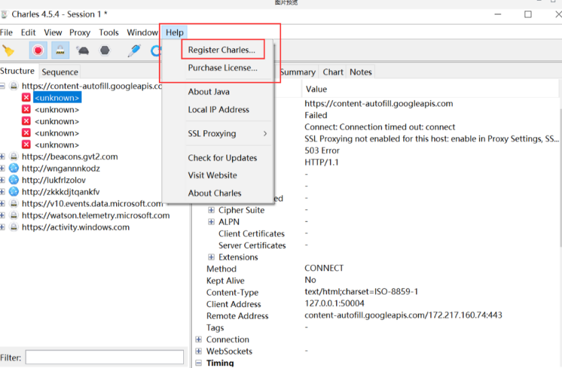This screenshot has height=368, width=562.
Task: Switch to the Chart tab
Action: pyautogui.click(x=333, y=72)
